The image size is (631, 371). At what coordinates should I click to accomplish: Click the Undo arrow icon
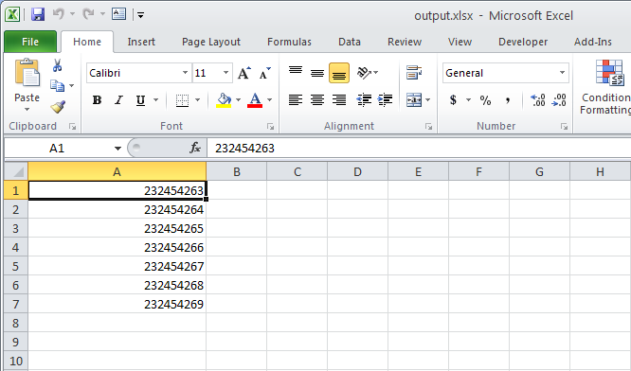click(59, 14)
